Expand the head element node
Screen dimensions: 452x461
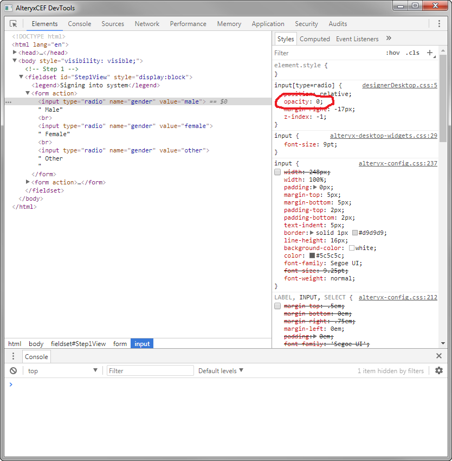15,52
